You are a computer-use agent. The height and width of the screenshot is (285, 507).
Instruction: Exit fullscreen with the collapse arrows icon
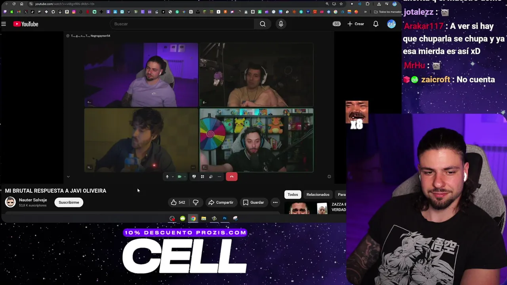click(x=329, y=177)
